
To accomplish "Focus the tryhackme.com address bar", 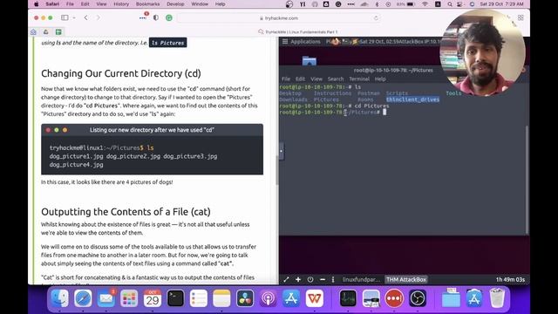I will (279, 17).
